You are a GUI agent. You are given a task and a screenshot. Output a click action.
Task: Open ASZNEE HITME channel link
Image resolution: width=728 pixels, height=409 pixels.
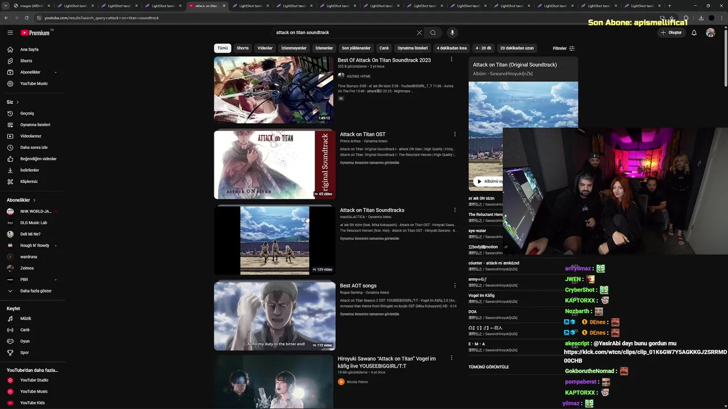coord(358,76)
